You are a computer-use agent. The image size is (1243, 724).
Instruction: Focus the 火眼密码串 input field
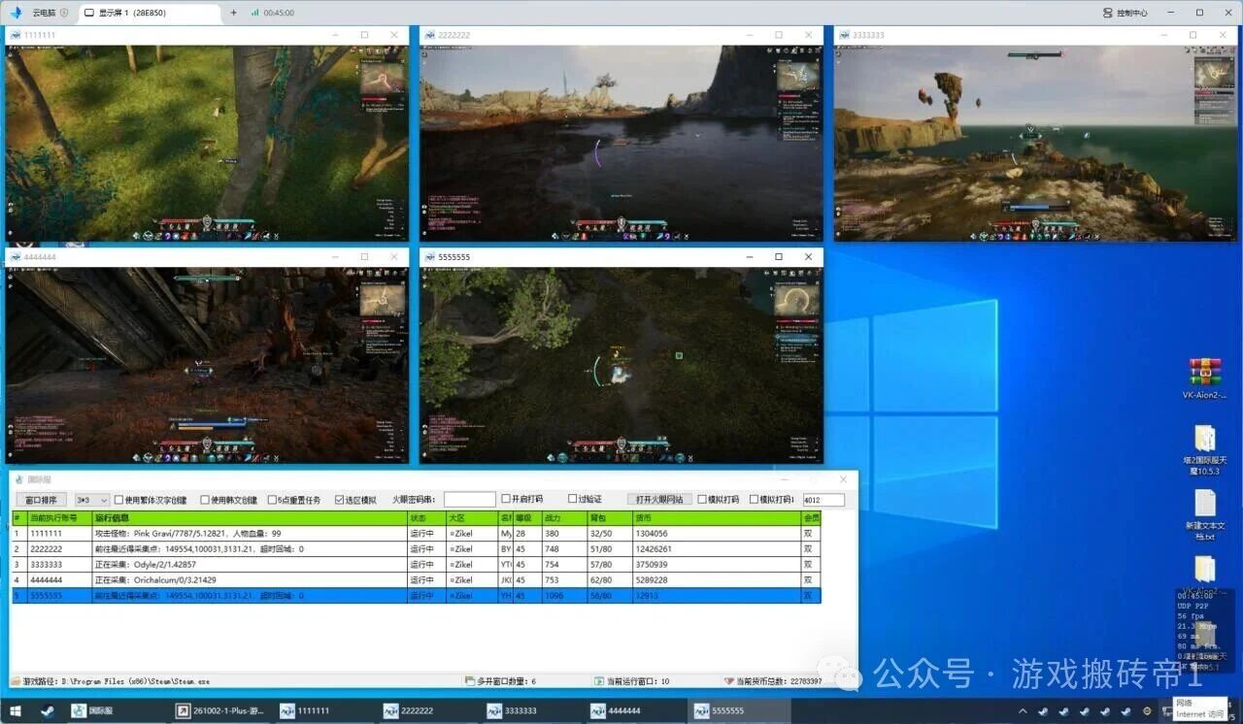(x=470, y=500)
